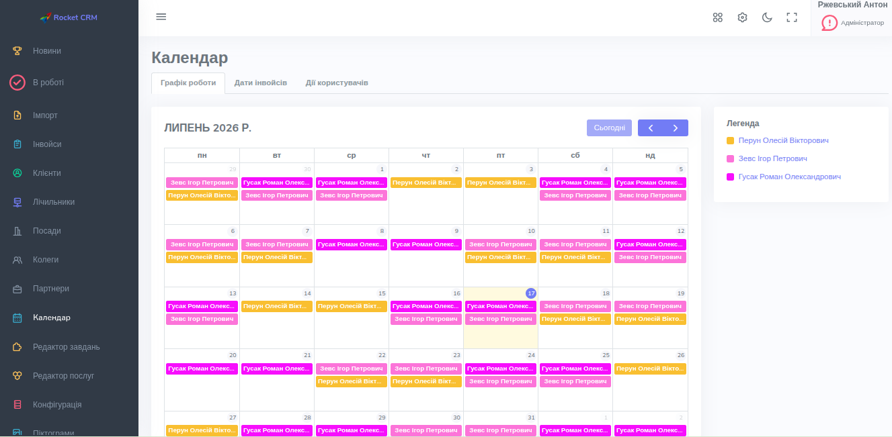This screenshot has width=892, height=437.
Task: Click the Інвойси clipboard icon
Action: click(x=17, y=144)
